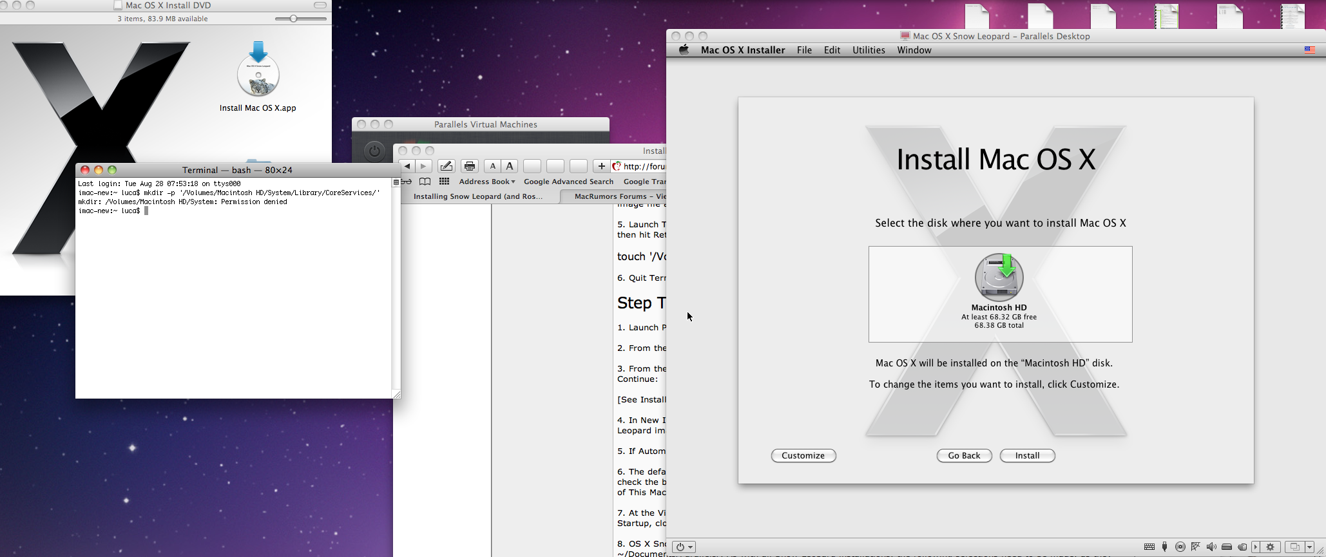Click the sound speaker icon in Parallels status bar

[x=1211, y=547]
